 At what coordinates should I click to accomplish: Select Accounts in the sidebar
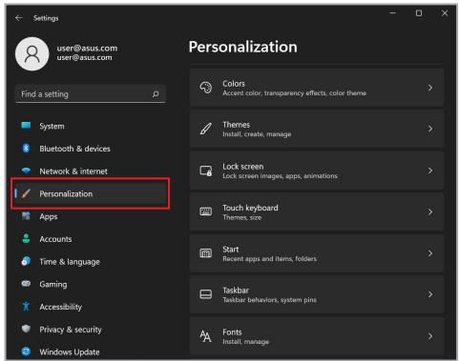pos(90,239)
